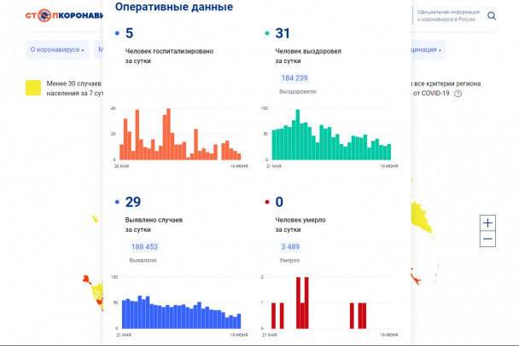Click the 184 239 recovered total badge
Image resolution: width=519 pixels, height=346 pixels.
294,78
